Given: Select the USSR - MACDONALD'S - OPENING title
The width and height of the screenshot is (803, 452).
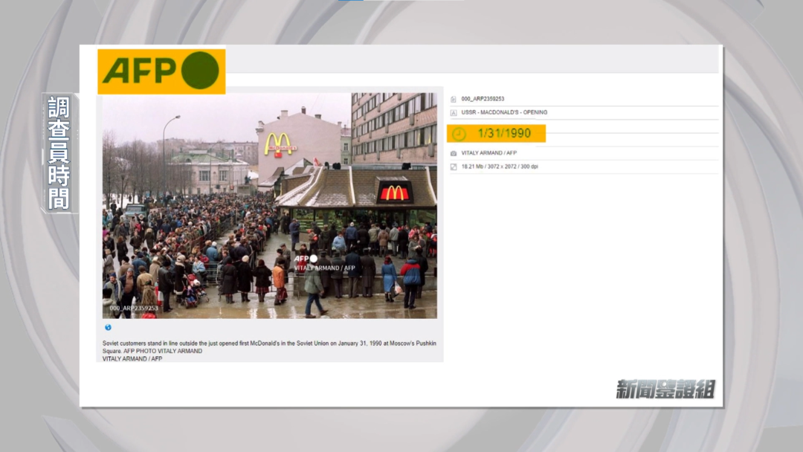Looking at the screenshot, I should 504,112.
